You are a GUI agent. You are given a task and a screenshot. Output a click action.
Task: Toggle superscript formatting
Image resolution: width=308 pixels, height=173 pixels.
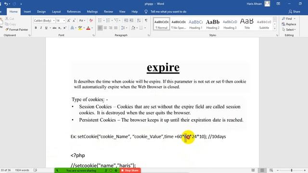(x=65, y=28)
